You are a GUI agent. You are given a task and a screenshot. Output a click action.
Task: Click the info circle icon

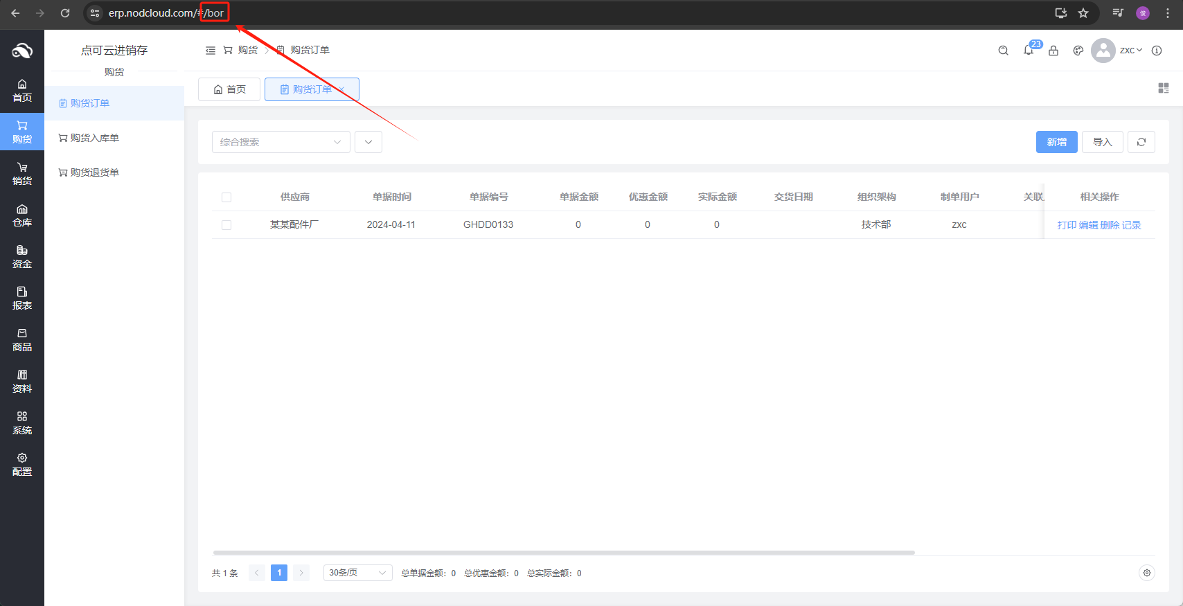tap(1157, 51)
